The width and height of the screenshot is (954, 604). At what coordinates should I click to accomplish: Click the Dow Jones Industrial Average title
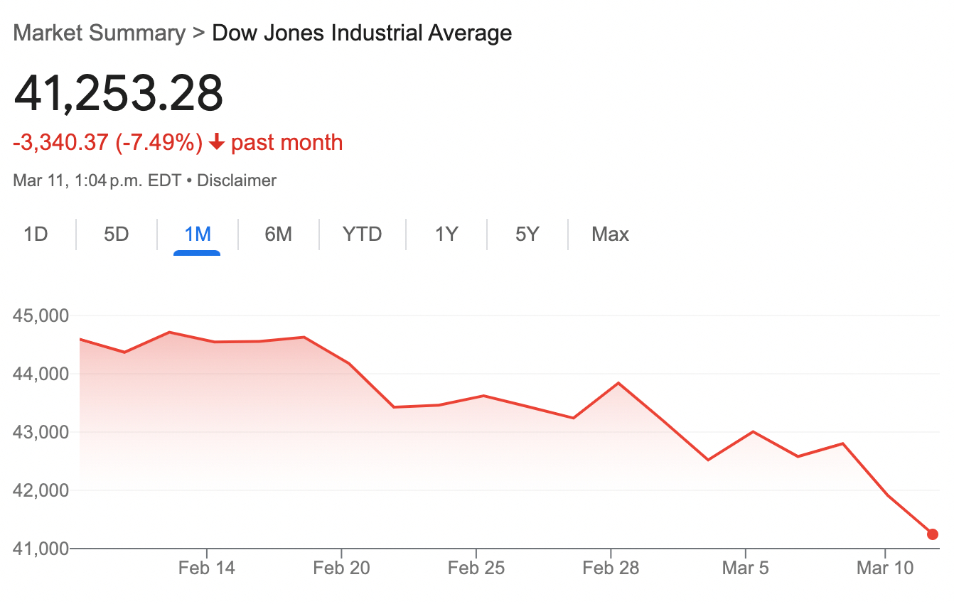(362, 33)
